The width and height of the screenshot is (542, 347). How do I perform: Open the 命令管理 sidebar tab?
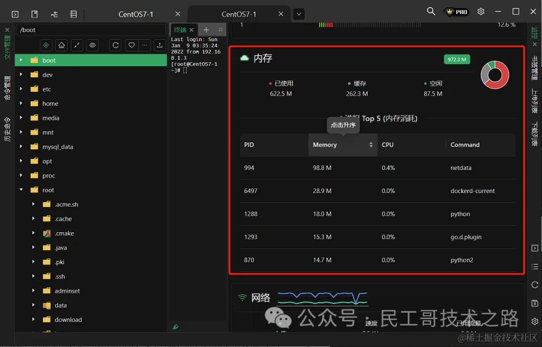(x=7, y=88)
